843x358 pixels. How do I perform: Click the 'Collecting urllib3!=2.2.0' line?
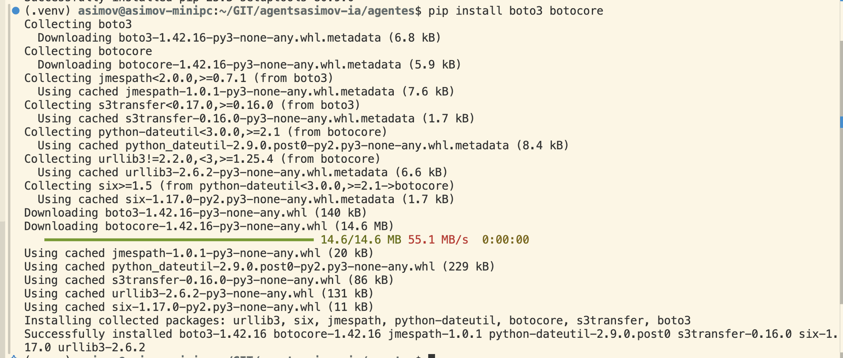pos(202,159)
